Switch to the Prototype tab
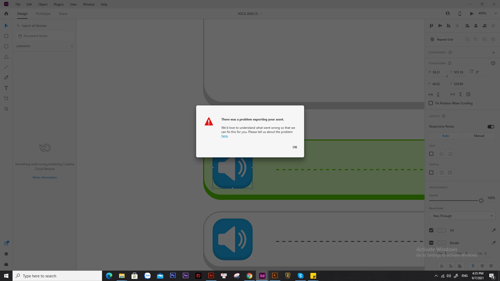The image size is (500, 281). [x=43, y=14]
